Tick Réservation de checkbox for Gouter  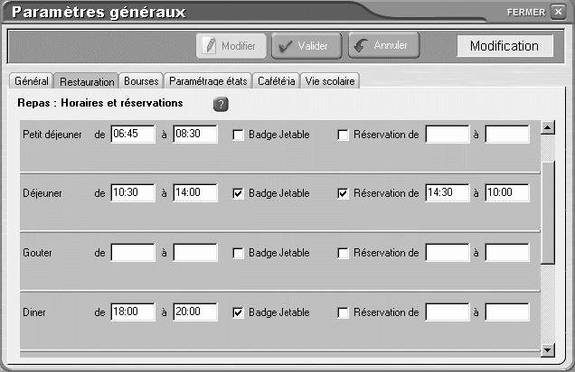coord(343,253)
